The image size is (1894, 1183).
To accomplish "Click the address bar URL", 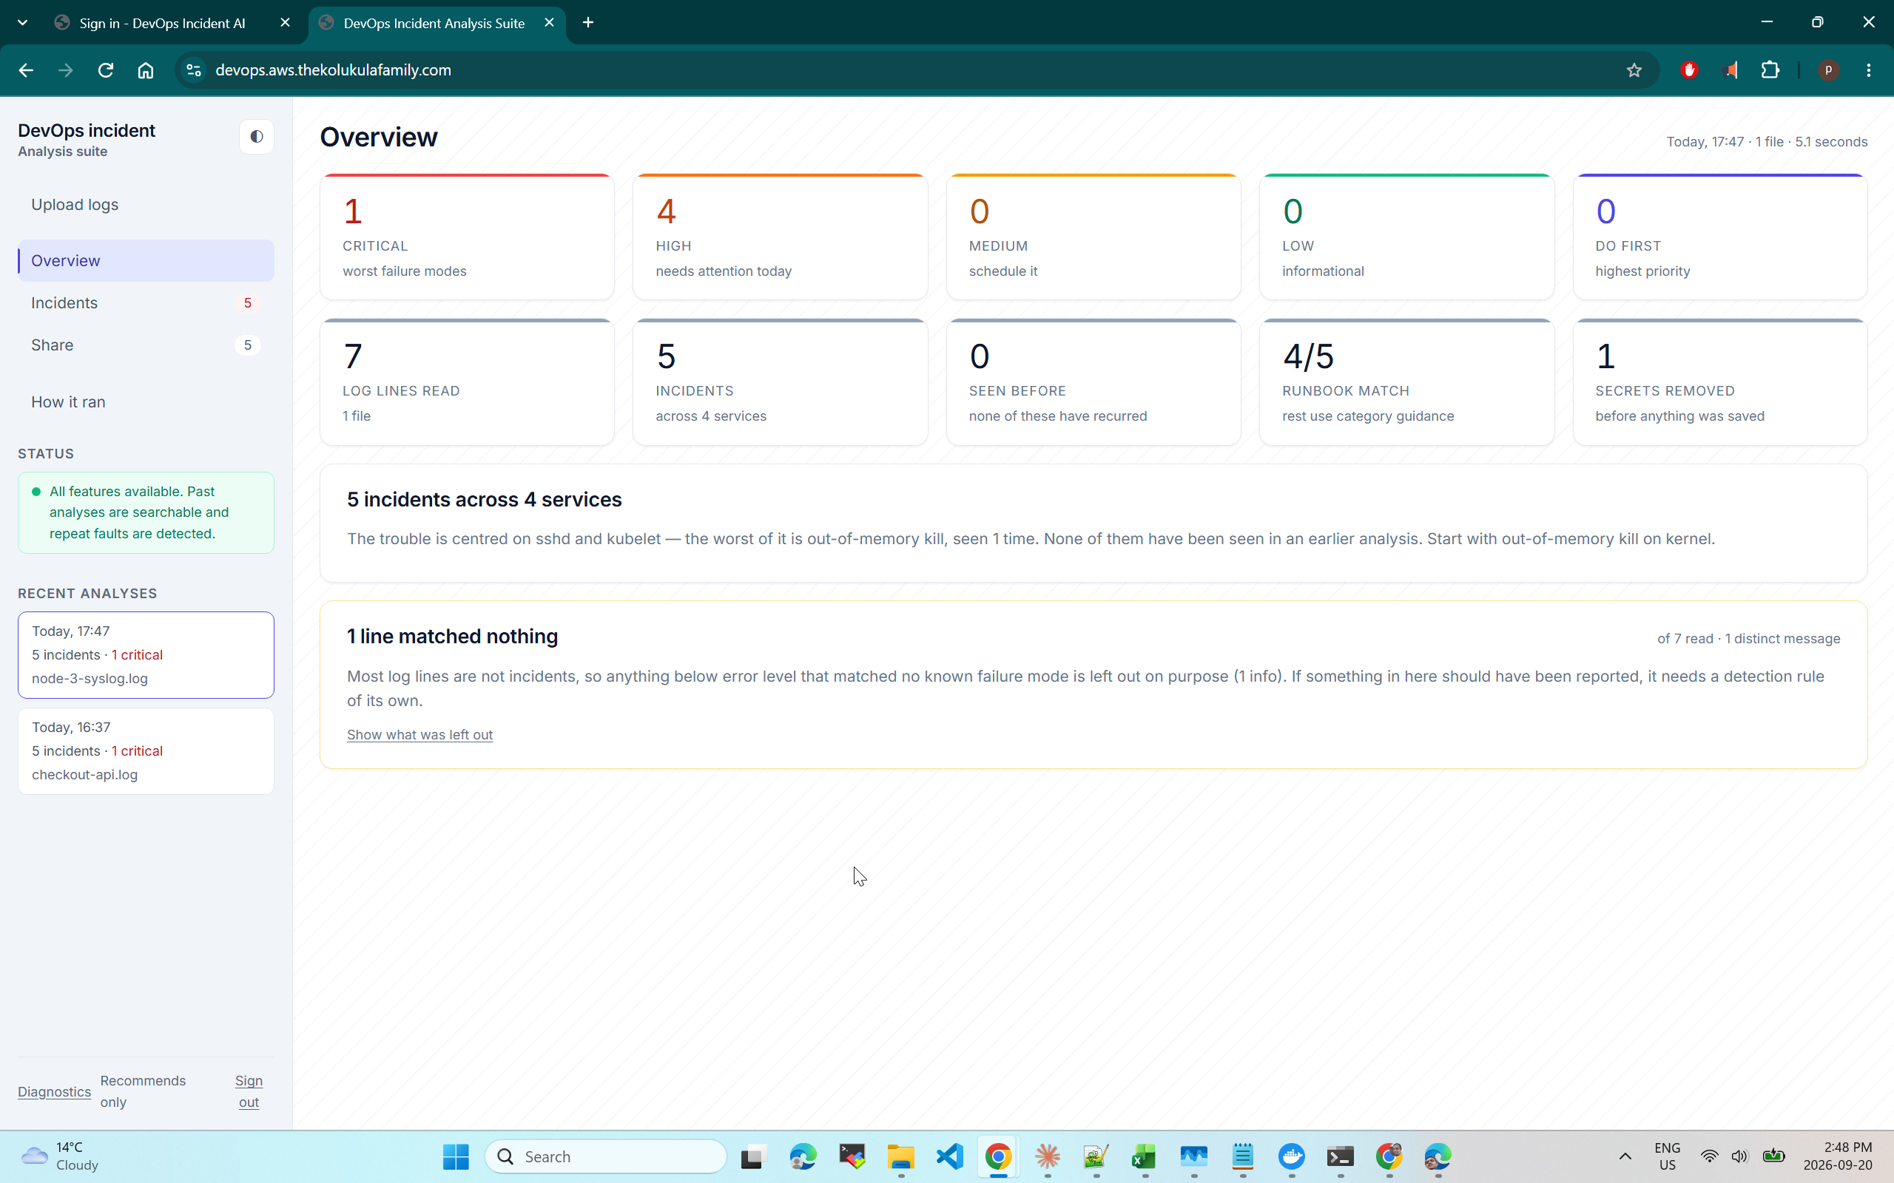I will (334, 70).
